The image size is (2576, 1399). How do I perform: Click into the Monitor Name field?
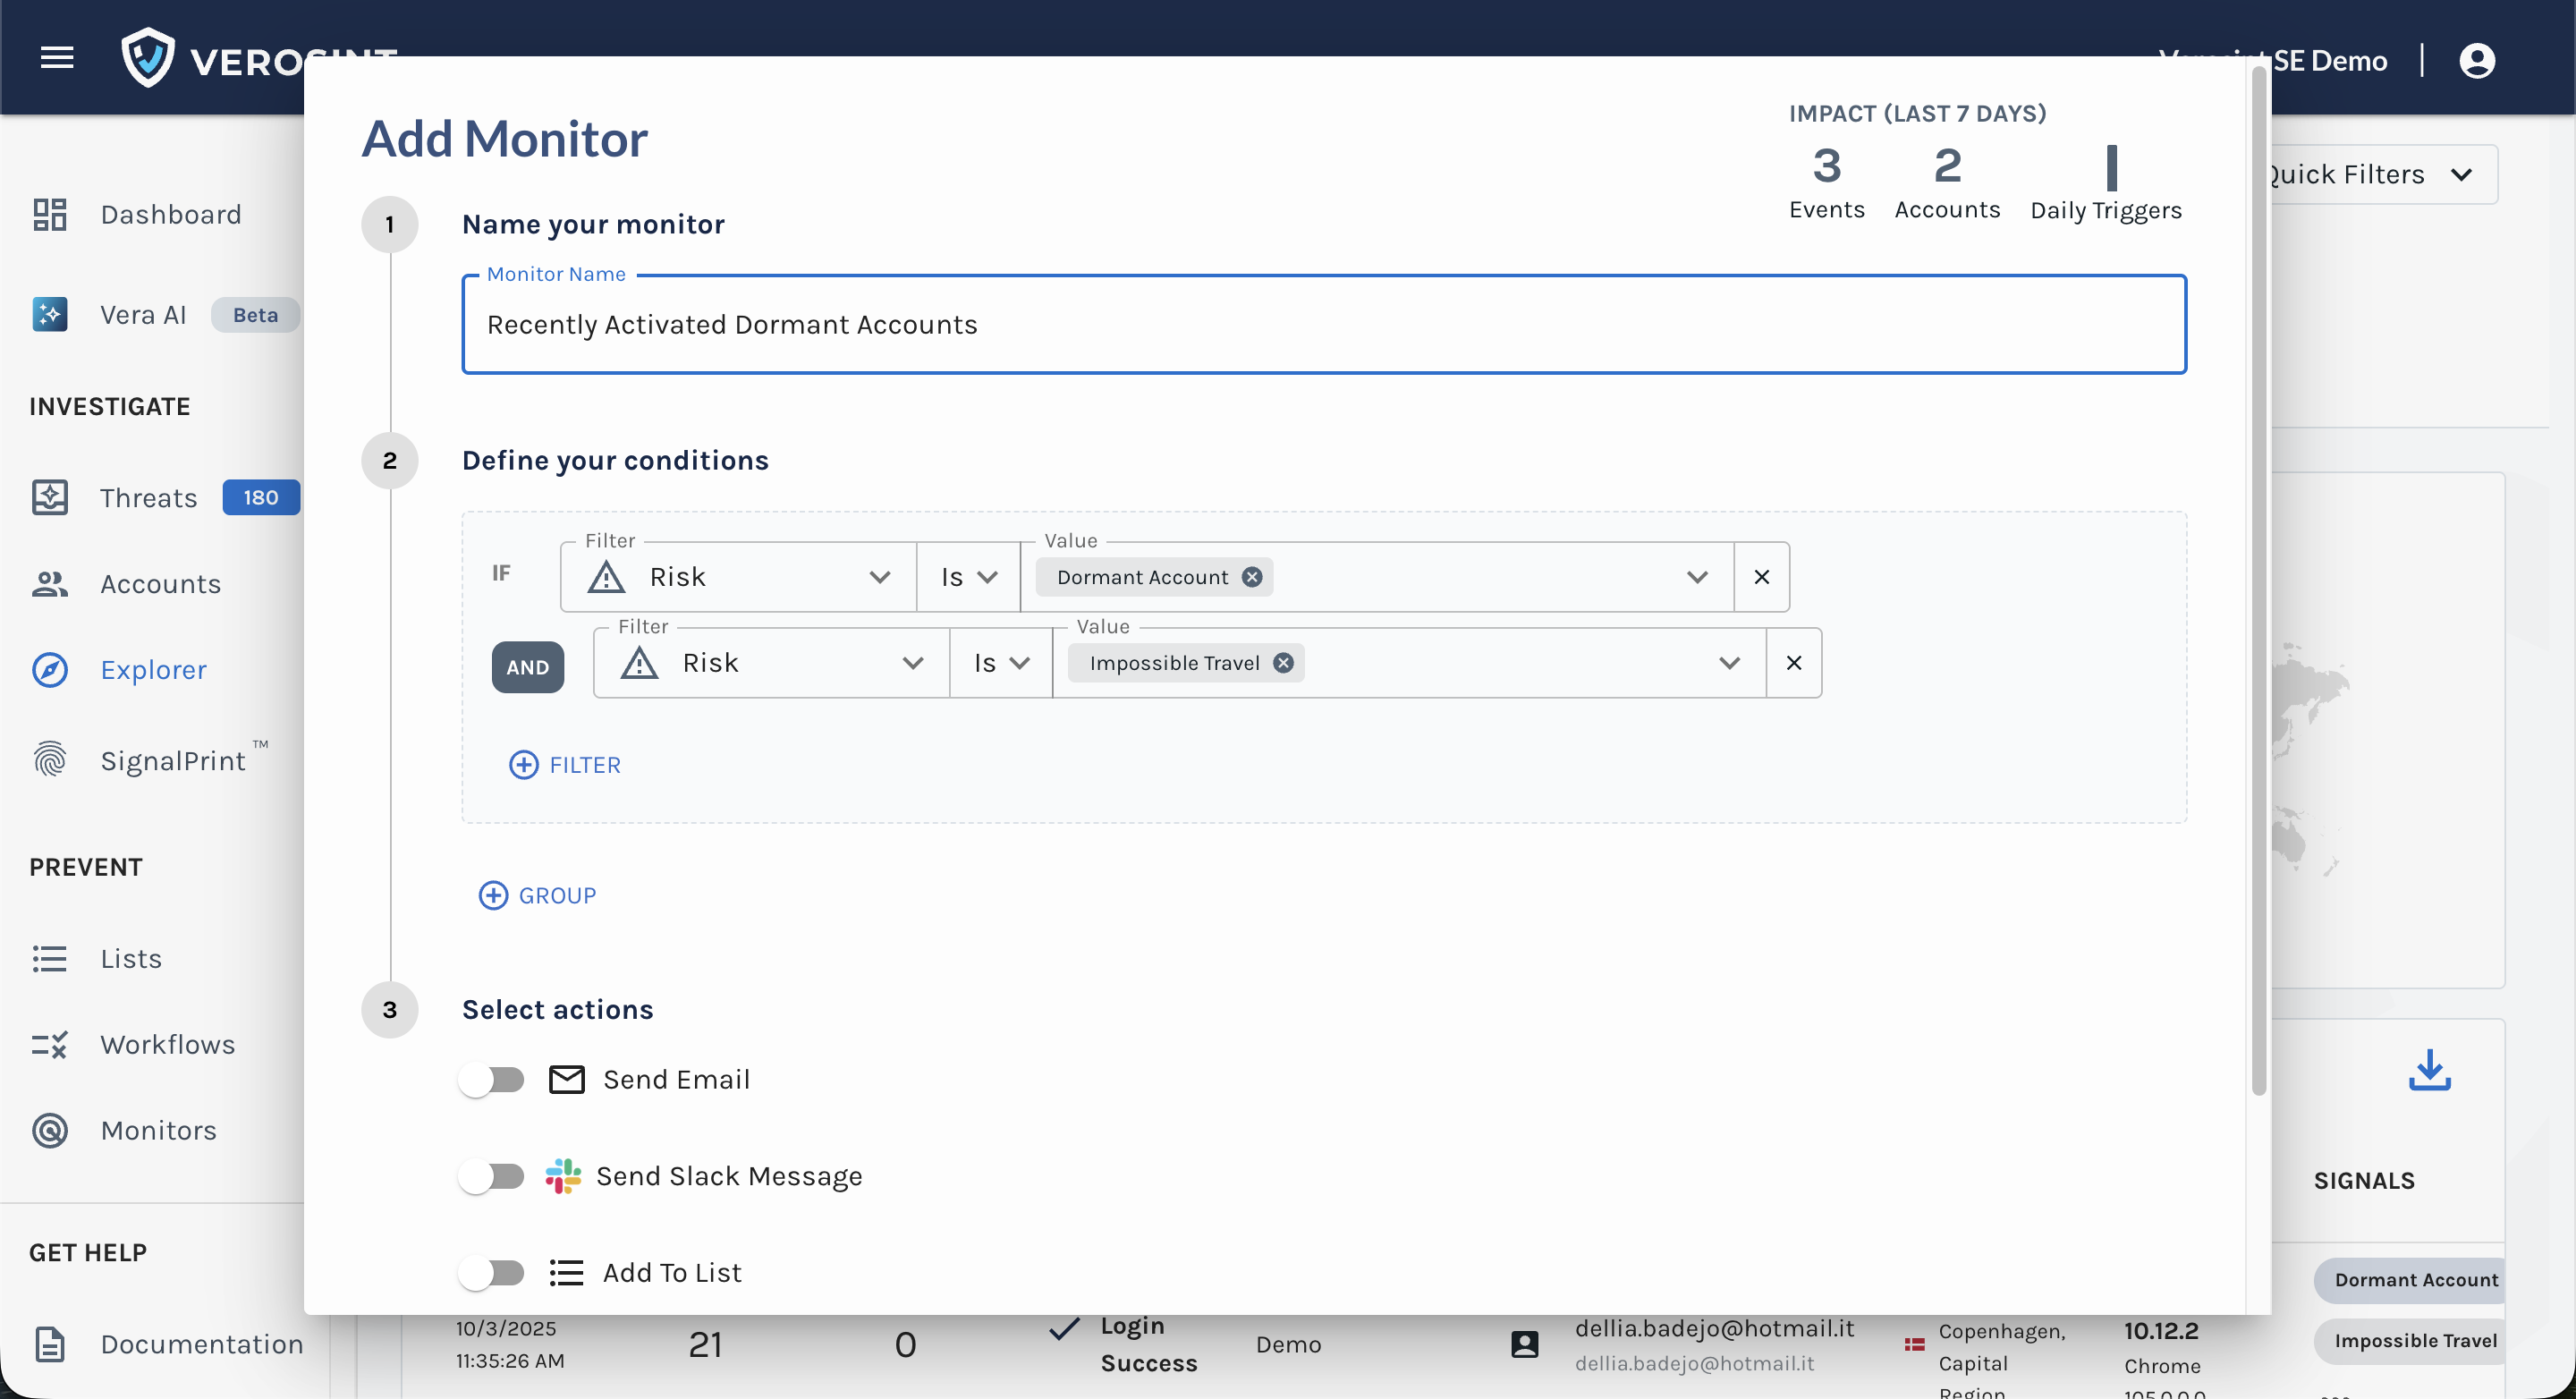[1322, 325]
